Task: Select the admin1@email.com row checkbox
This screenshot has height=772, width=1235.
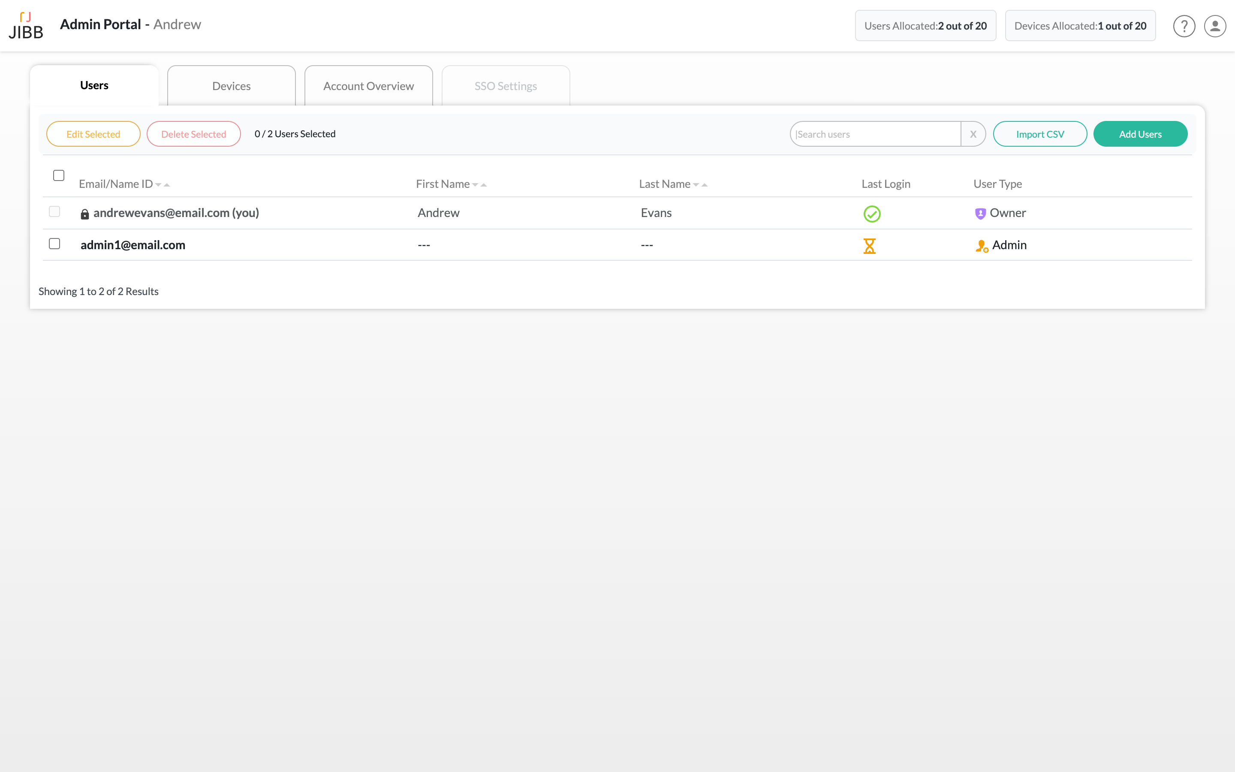Action: click(x=54, y=244)
